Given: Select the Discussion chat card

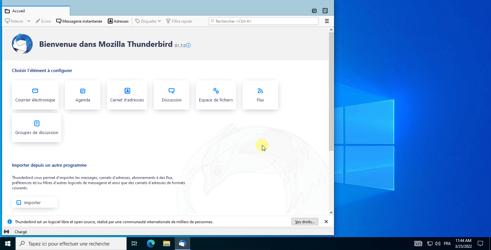Looking at the screenshot, I should [172, 95].
